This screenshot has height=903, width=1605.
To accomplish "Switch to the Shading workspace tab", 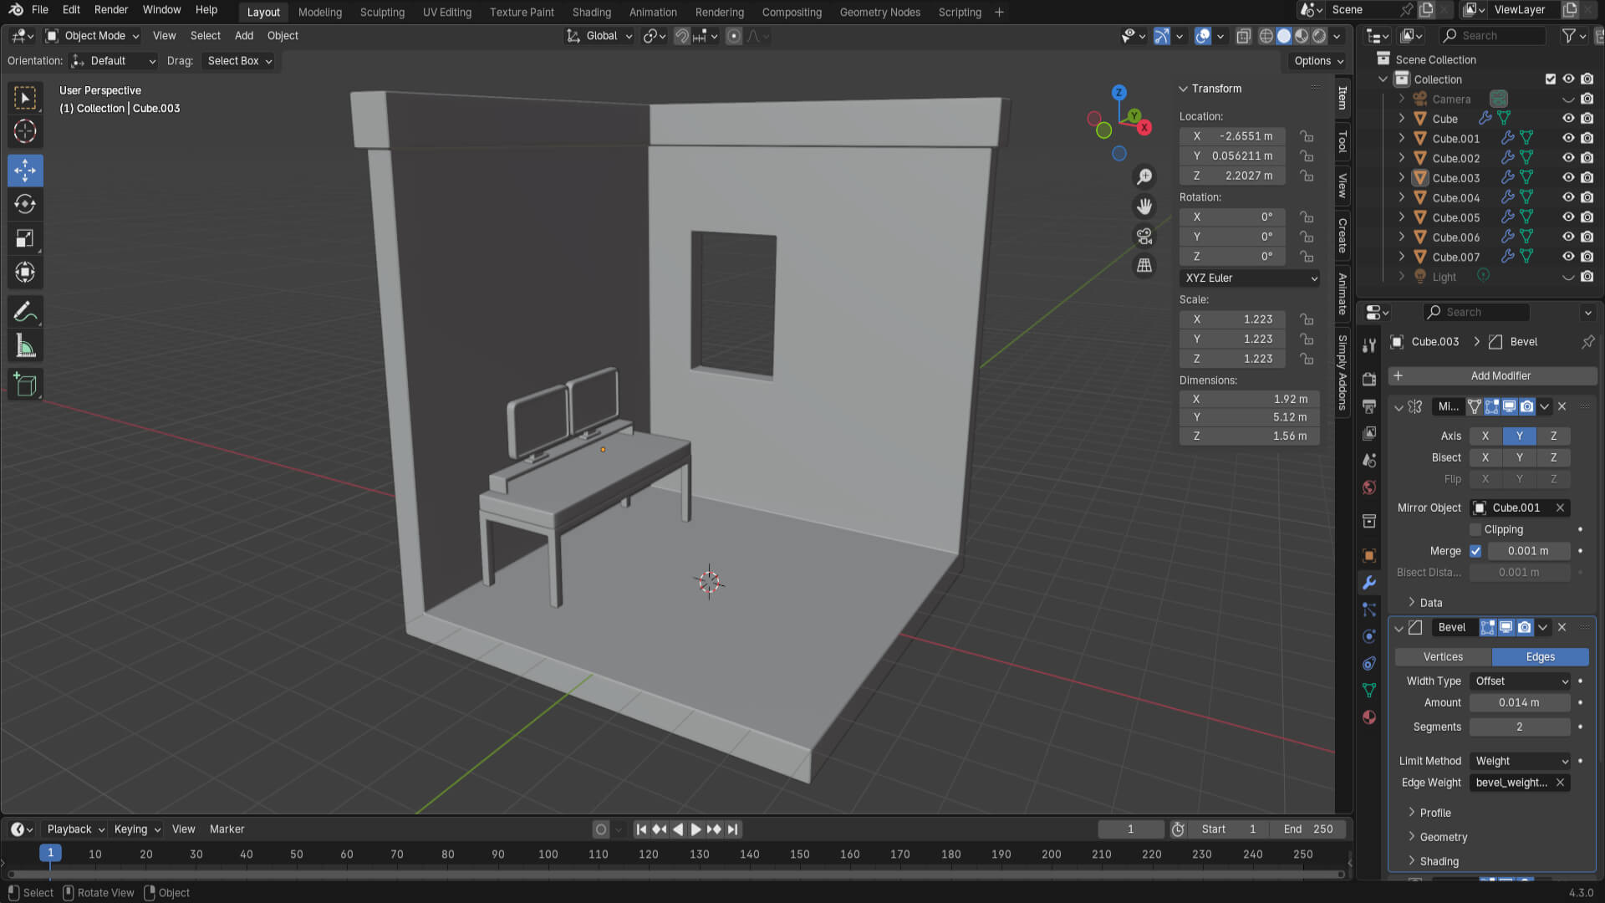I will 591,12.
